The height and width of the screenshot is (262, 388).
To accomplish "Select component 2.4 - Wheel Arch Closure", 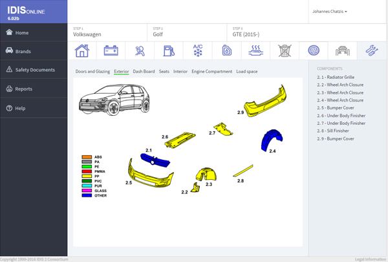I will point(340,100).
